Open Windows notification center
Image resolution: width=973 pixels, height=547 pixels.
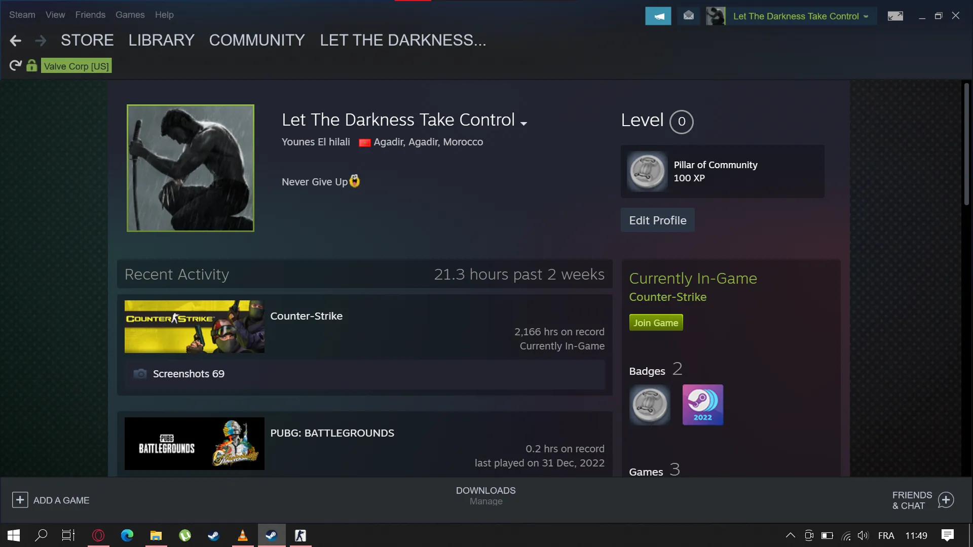[948, 535]
